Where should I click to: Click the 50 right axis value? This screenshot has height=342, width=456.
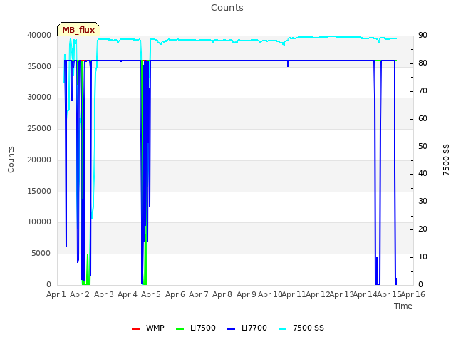click(x=423, y=146)
